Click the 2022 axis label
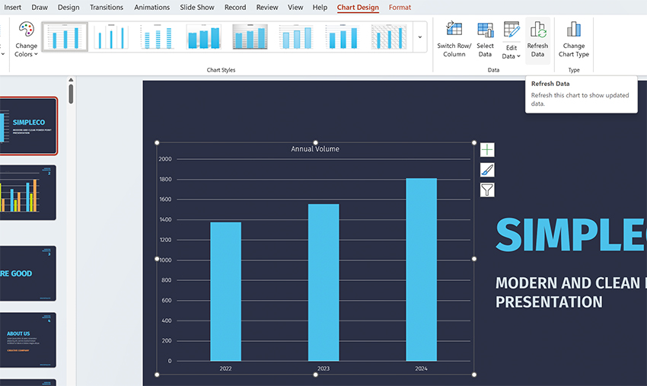 (226, 368)
